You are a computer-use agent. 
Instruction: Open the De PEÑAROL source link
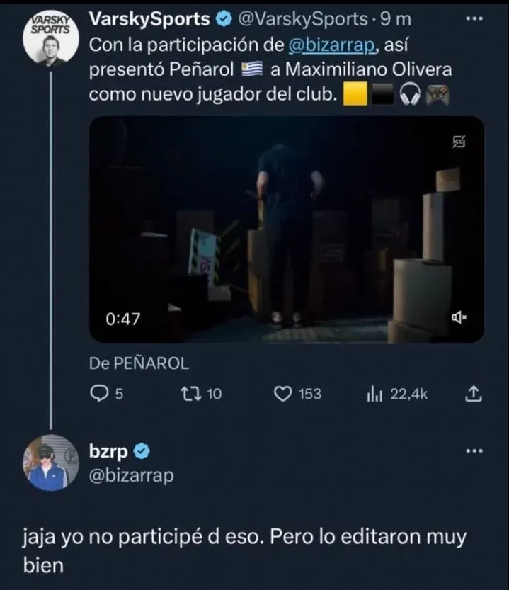point(139,363)
